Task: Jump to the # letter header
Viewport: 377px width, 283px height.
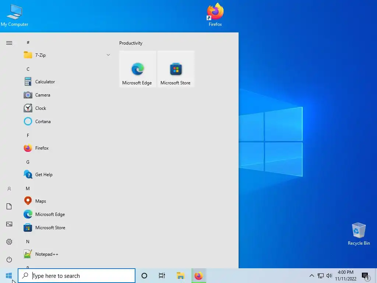Action: (28, 42)
